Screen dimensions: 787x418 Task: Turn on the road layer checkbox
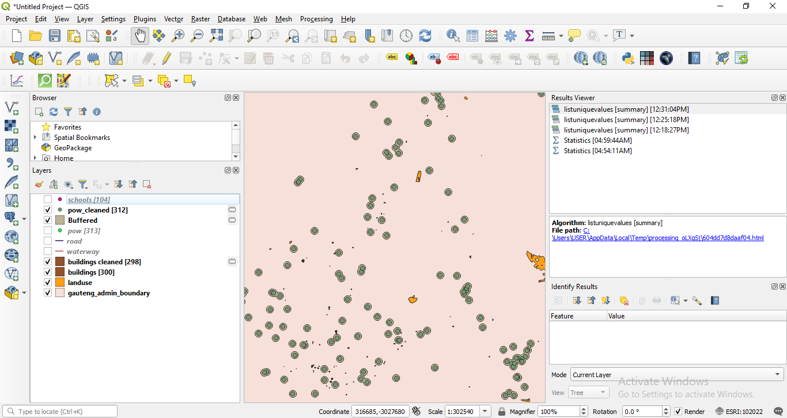click(x=48, y=241)
